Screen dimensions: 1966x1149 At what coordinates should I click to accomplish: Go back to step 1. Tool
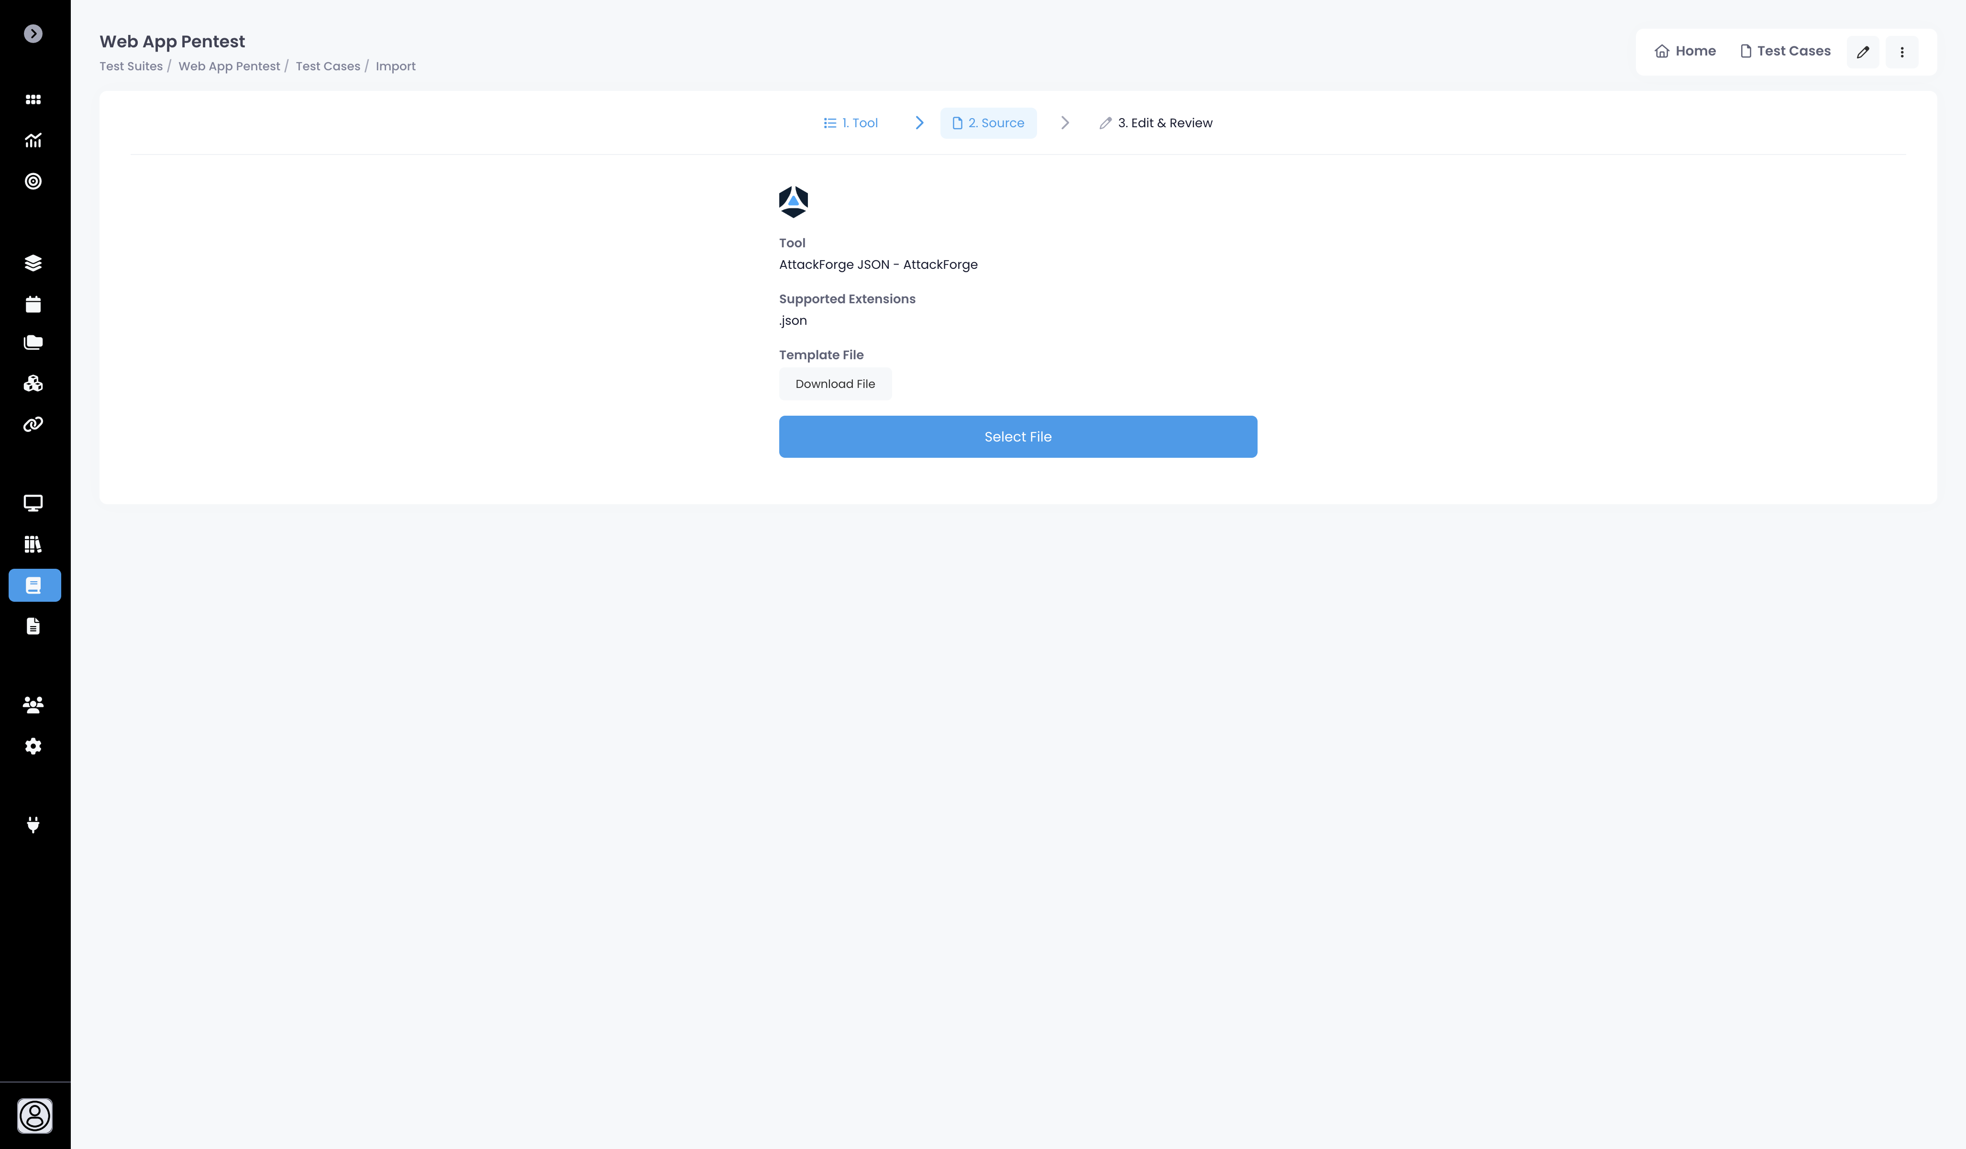coord(850,123)
